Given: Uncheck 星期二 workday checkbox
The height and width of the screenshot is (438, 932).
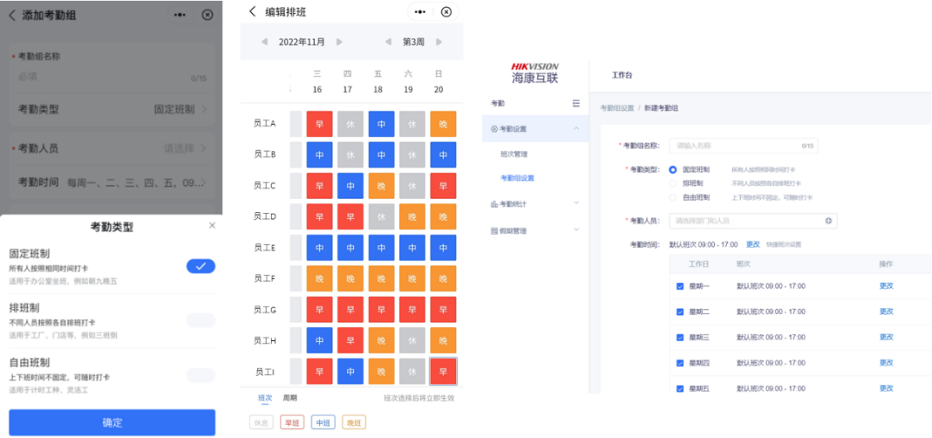Looking at the screenshot, I should [x=680, y=312].
